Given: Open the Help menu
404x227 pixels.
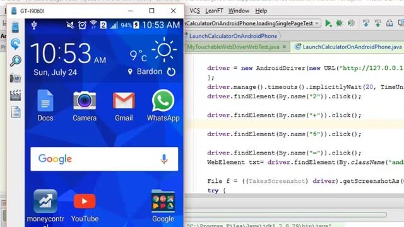Looking at the screenshot, I should [261, 11].
